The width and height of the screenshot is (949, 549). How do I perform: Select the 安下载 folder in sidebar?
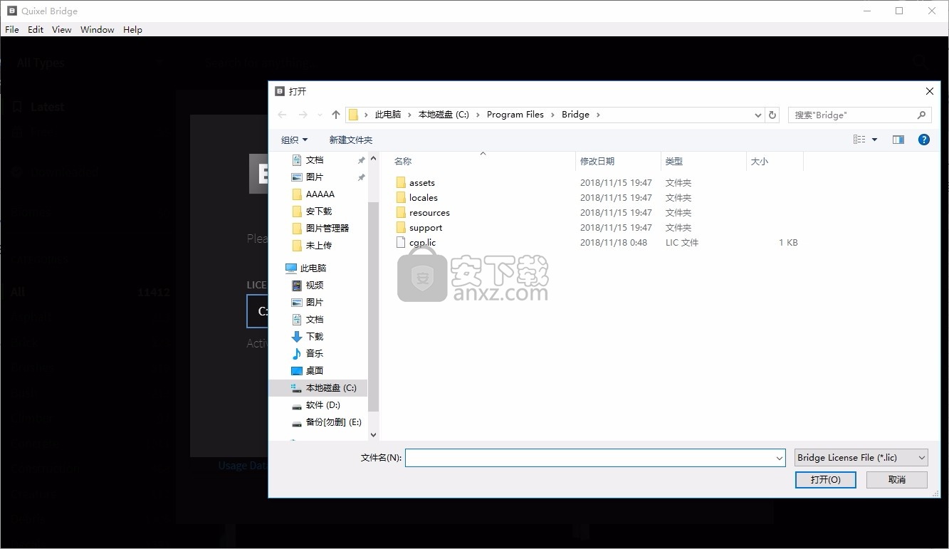click(318, 211)
